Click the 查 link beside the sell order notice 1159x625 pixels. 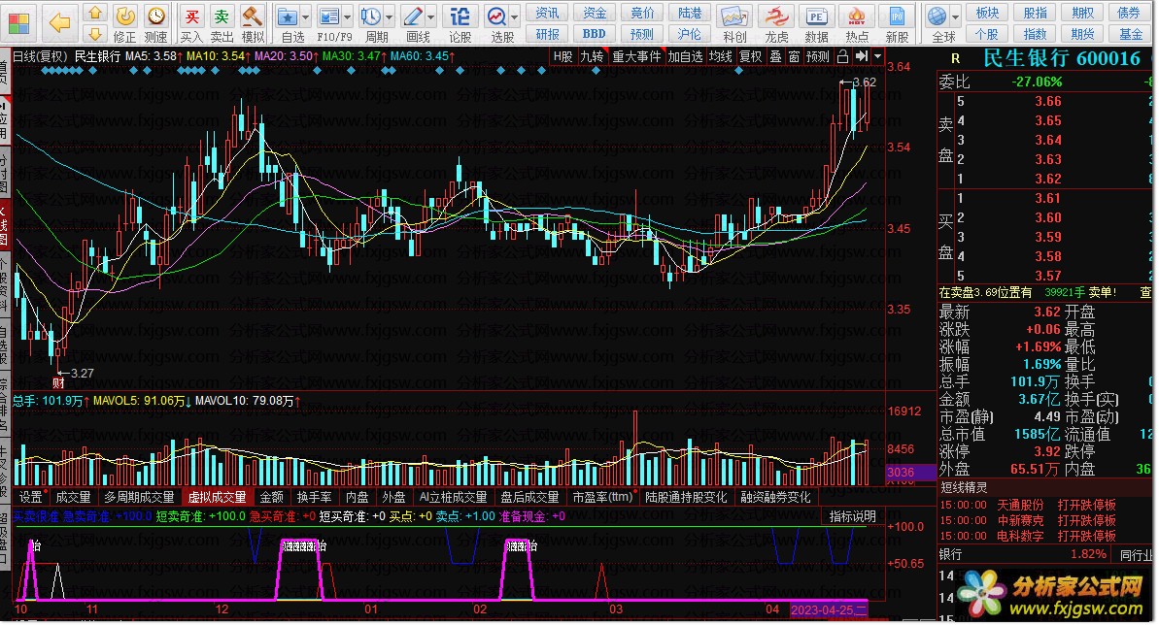(1145, 292)
